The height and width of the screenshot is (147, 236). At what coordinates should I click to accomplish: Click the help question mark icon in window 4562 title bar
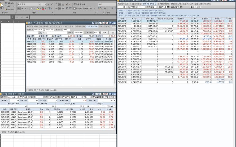click(x=107, y=23)
